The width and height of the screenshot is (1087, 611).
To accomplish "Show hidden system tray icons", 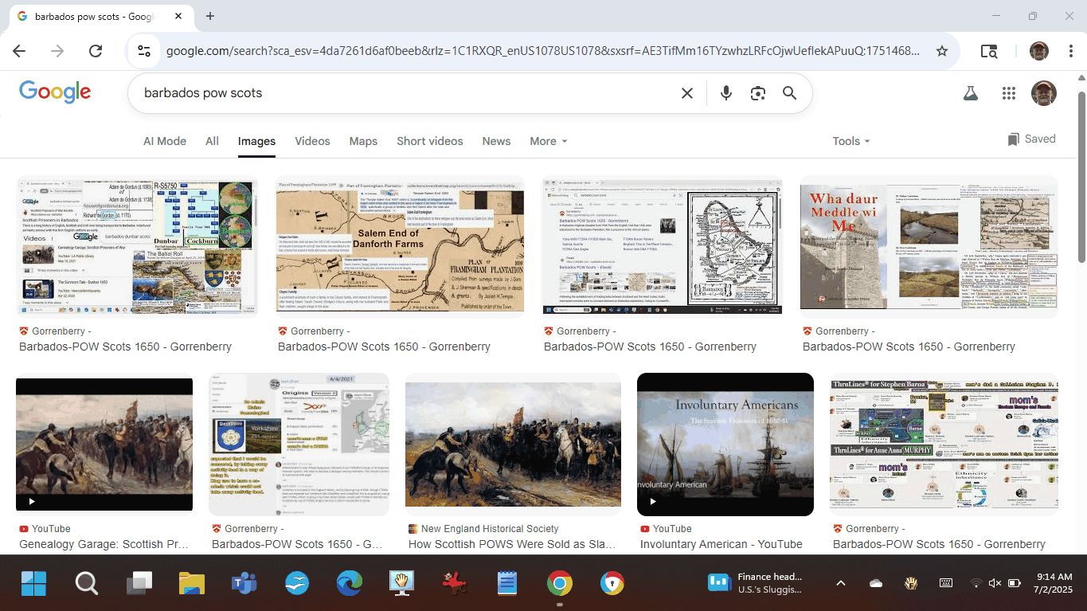I will click(x=840, y=583).
